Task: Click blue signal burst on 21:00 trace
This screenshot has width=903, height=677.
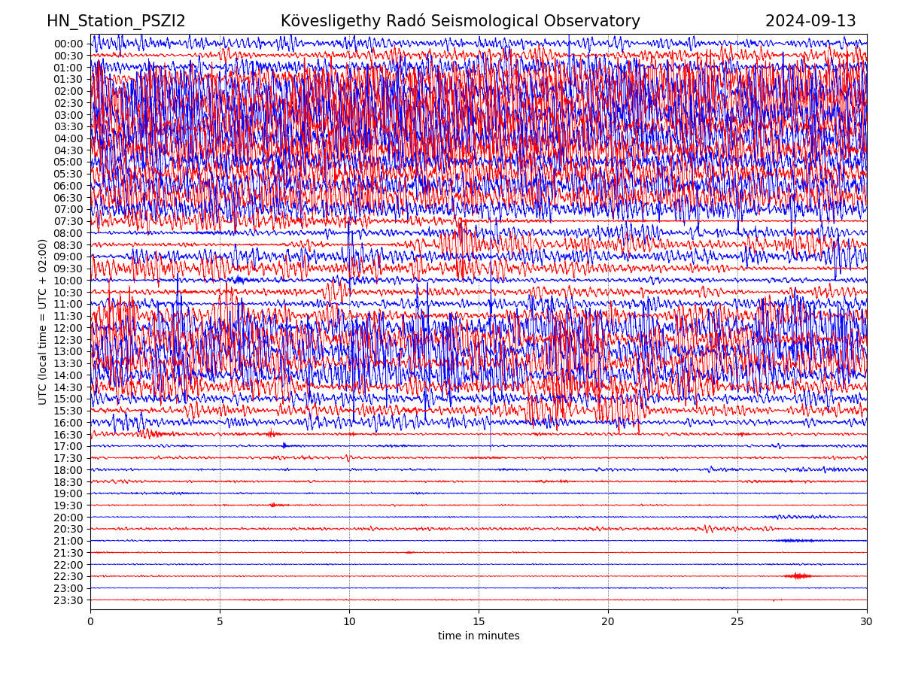Action: 796,541
